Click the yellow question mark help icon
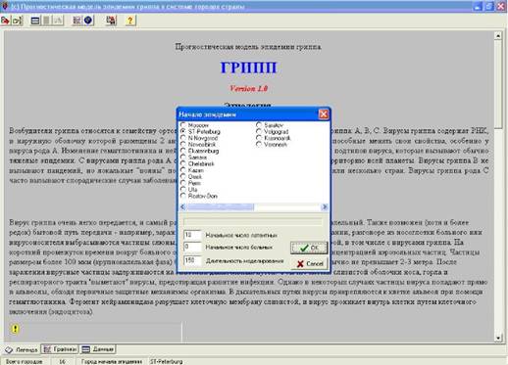508x365 pixels. click(130, 21)
